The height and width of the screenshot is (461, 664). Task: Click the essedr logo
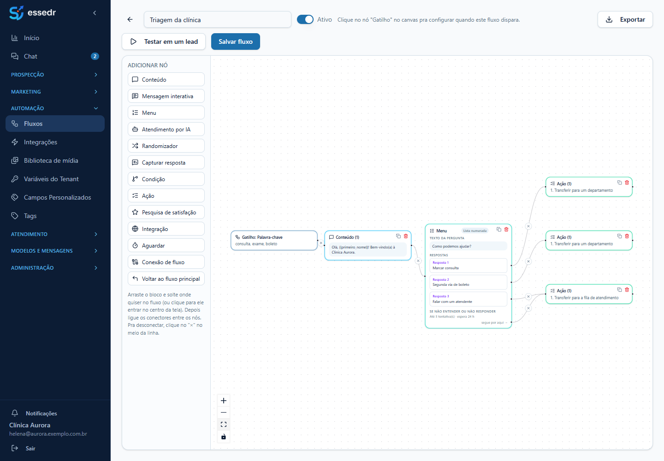32,12
